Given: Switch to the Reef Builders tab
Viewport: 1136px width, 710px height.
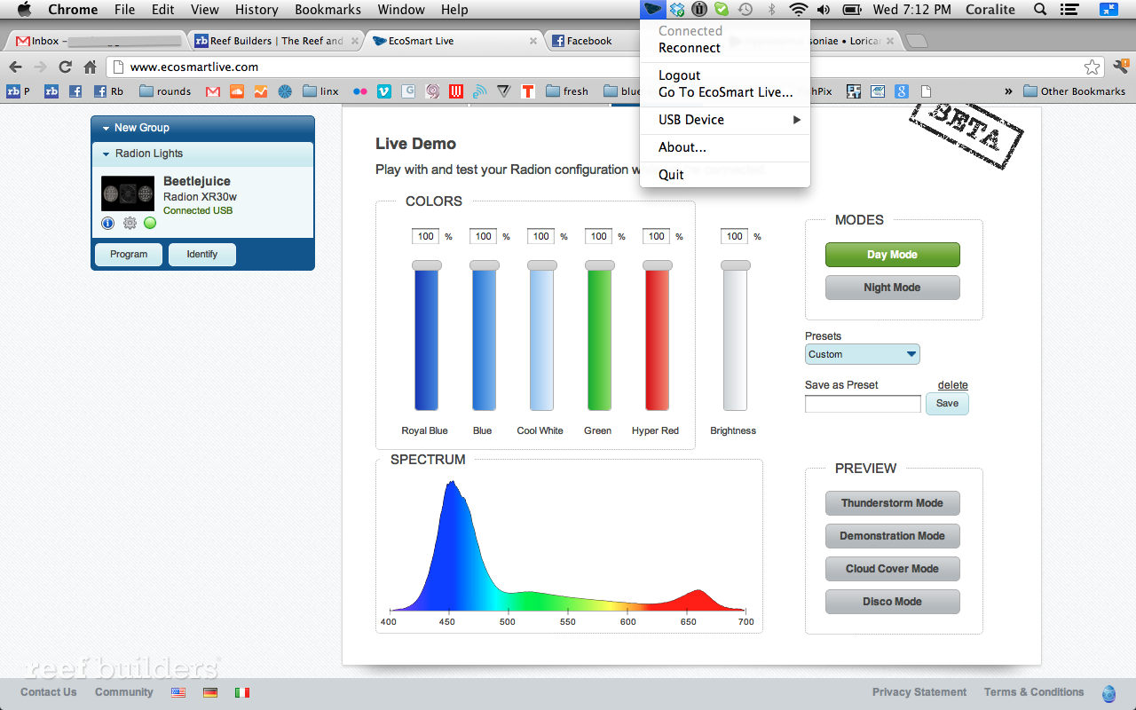Looking at the screenshot, I should pos(276,41).
